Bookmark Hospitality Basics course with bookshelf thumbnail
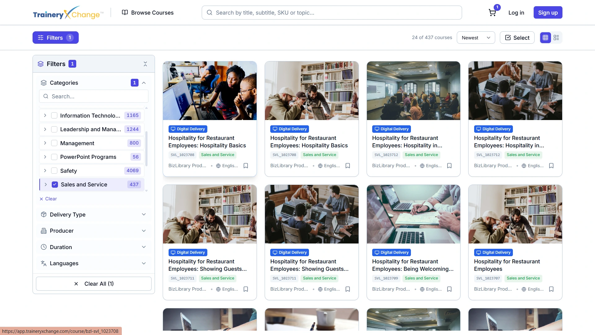Viewport: 595px width, 335px height. [348, 166]
